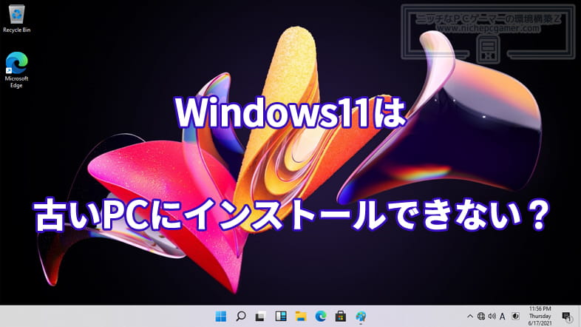The width and height of the screenshot is (581, 327).
Task: Open Task View on taskbar
Action: (260, 316)
